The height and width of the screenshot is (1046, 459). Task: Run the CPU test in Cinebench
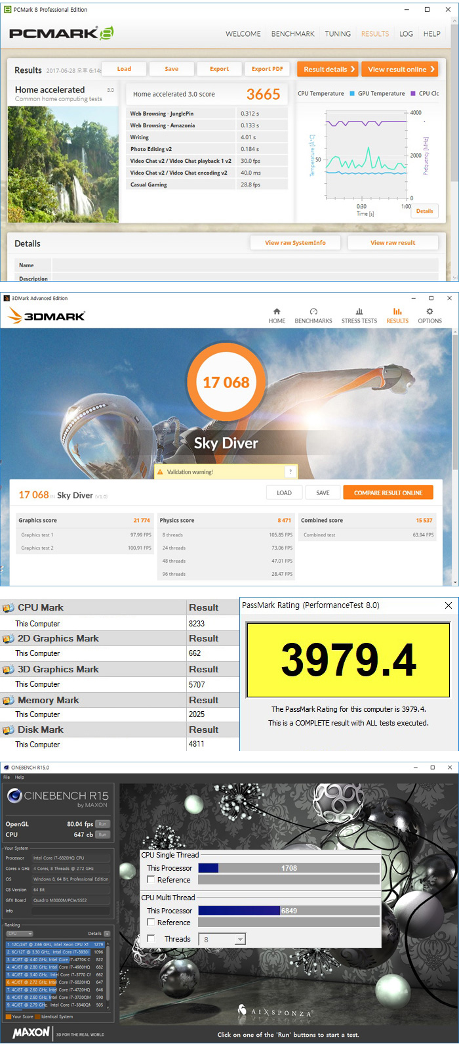click(102, 835)
